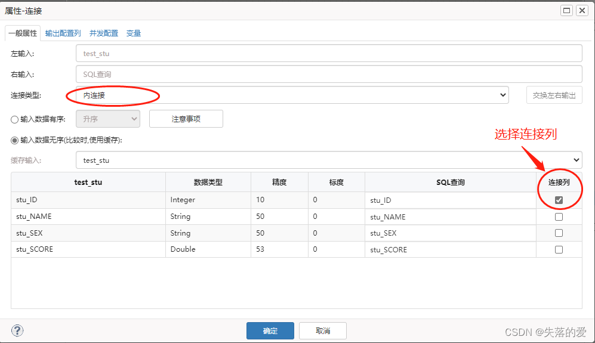The width and height of the screenshot is (595, 343).
Task: Select the stu_ID cell in test_stu column
Action: pyautogui.click(x=88, y=200)
